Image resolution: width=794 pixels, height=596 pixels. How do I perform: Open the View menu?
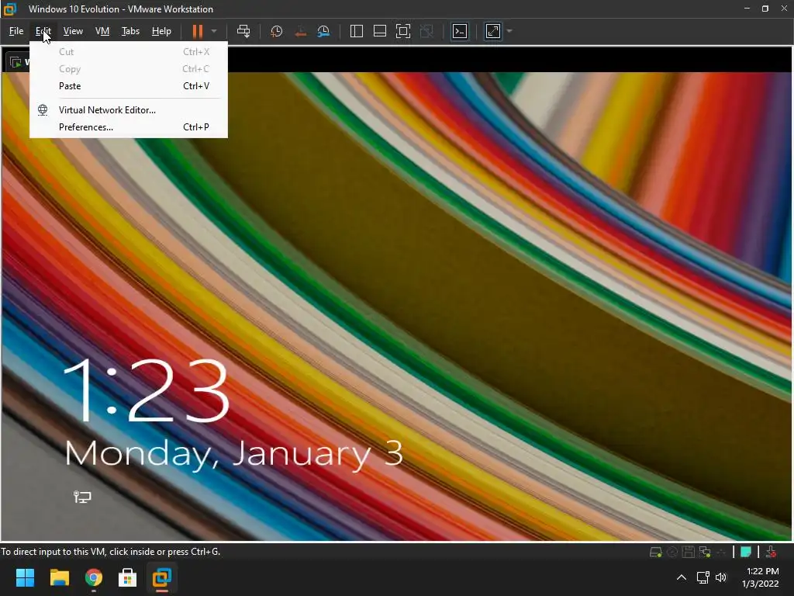point(73,31)
